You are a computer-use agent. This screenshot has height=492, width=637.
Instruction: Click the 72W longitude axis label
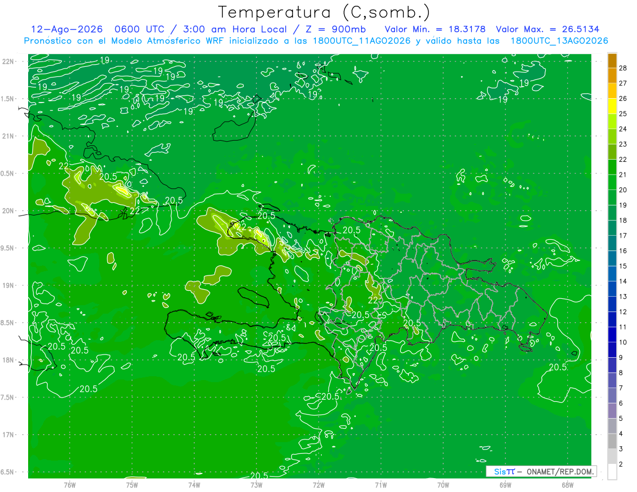(x=318, y=485)
